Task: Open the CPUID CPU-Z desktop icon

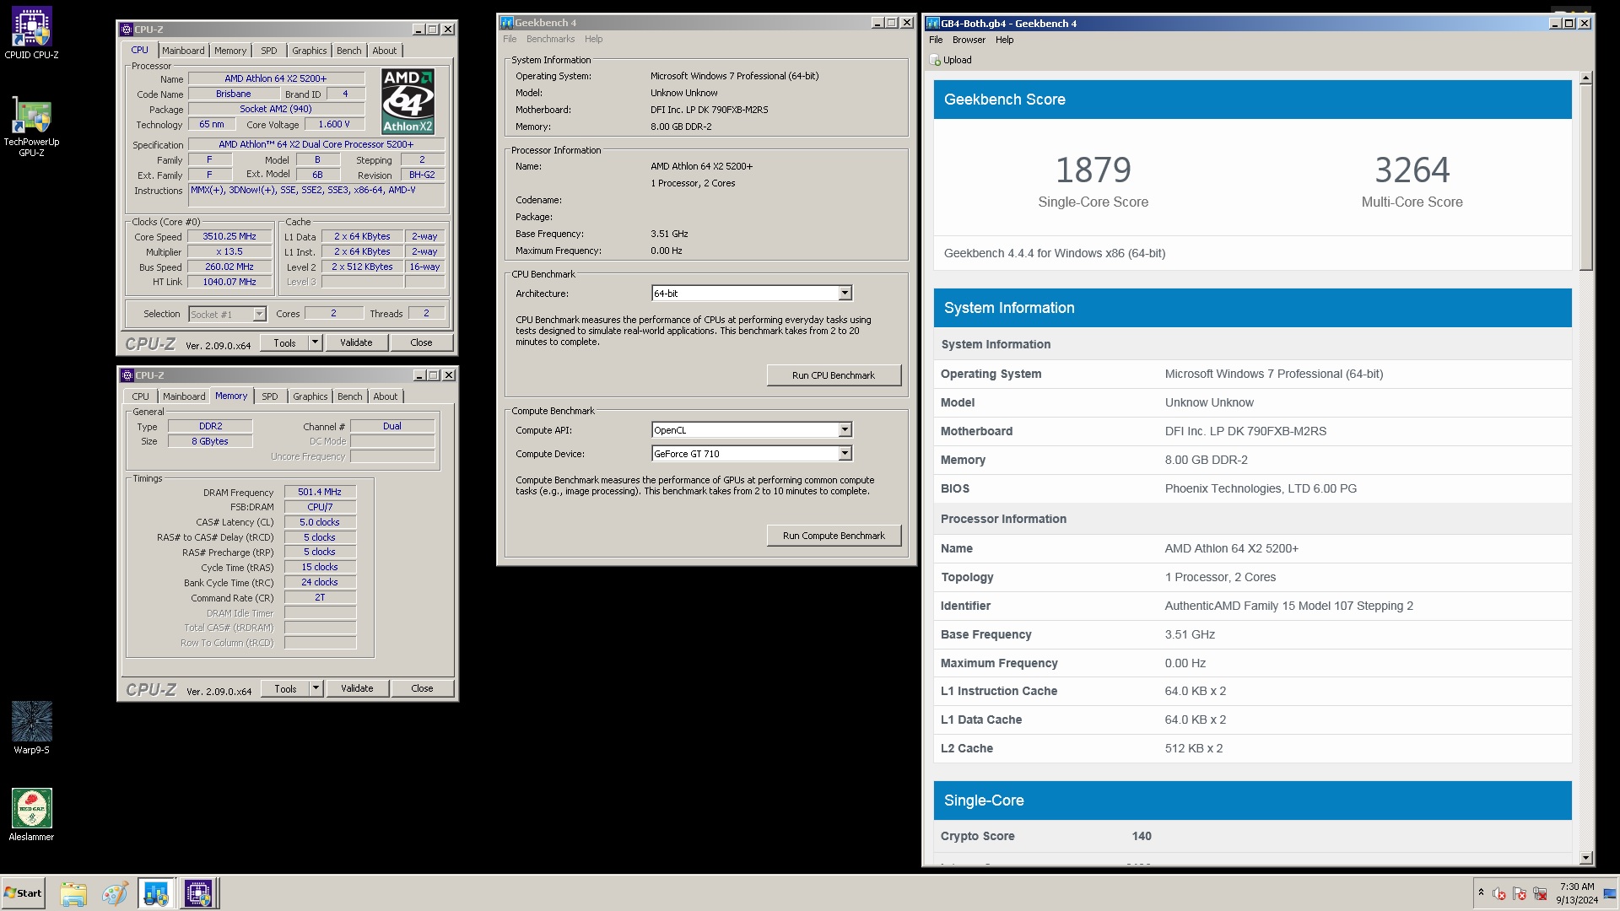Action: [x=31, y=32]
